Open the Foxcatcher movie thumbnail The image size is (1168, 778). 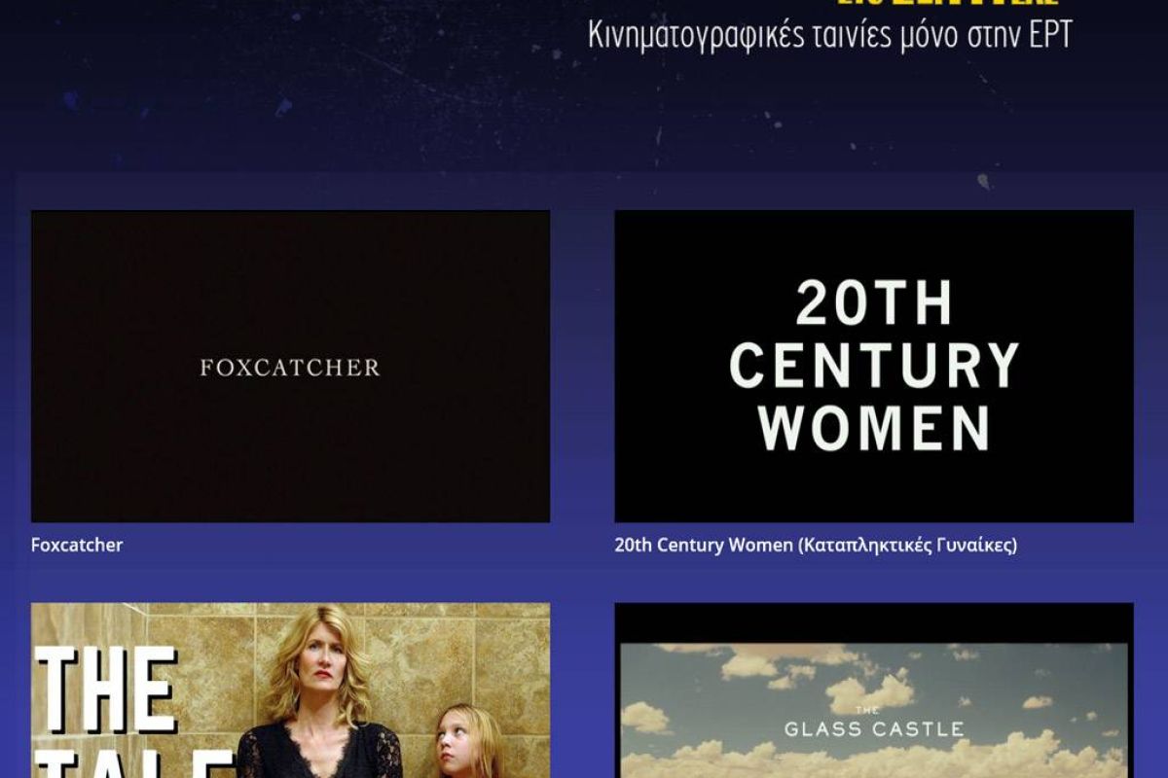[290, 367]
